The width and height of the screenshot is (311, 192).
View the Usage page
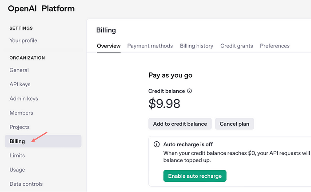[x=17, y=170]
